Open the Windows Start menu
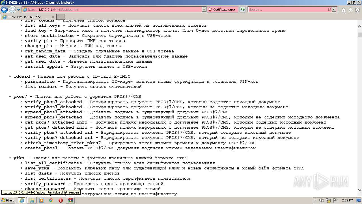Viewport: 362px width, 204px height. pyautogui.click(x=8, y=200)
